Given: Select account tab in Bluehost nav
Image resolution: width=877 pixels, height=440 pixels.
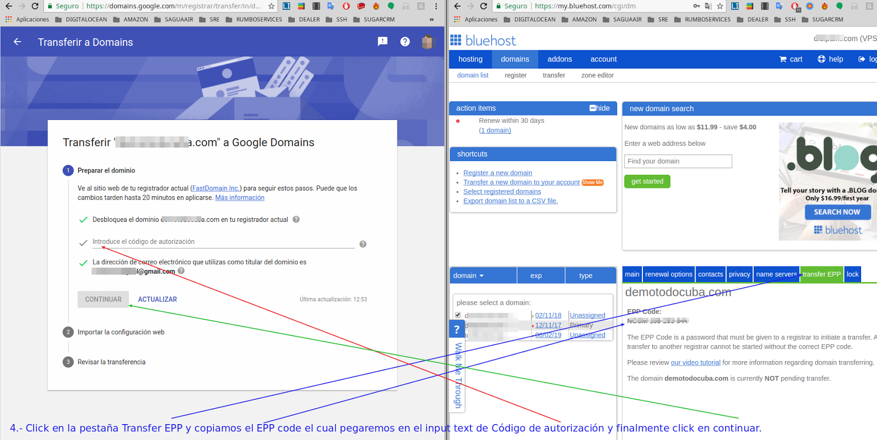Looking at the screenshot, I should [603, 59].
